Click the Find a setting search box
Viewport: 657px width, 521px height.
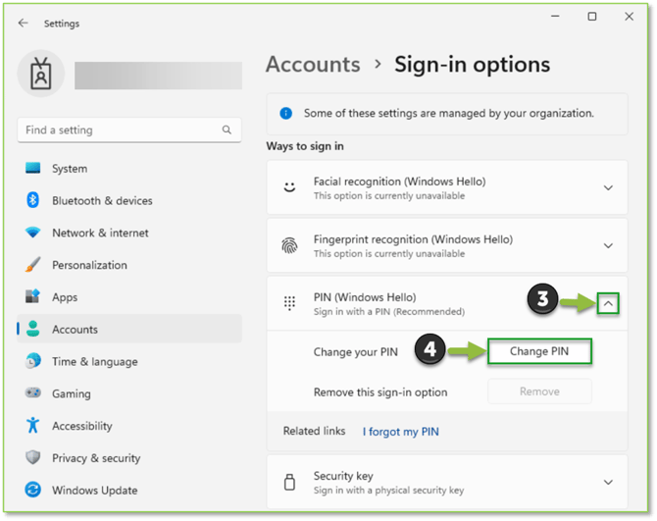click(118, 130)
